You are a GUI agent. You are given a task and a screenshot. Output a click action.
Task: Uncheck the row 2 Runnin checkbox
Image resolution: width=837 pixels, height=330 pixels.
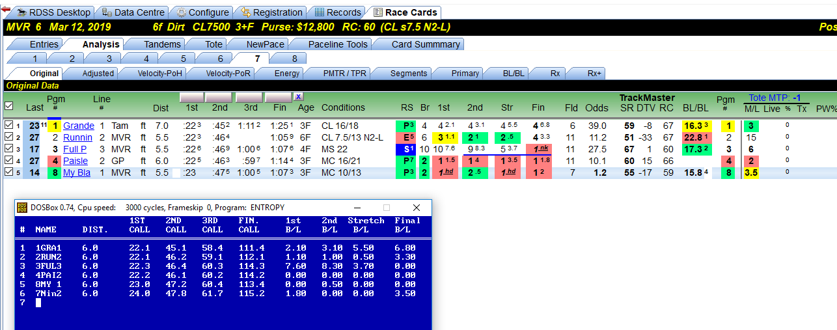[x=8, y=137]
